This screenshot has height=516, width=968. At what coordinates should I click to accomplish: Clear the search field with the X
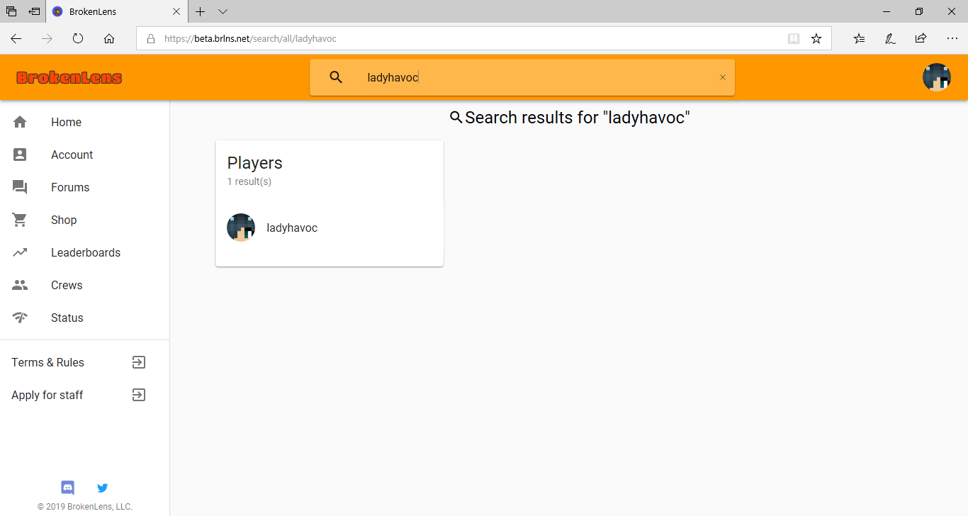(x=723, y=77)
